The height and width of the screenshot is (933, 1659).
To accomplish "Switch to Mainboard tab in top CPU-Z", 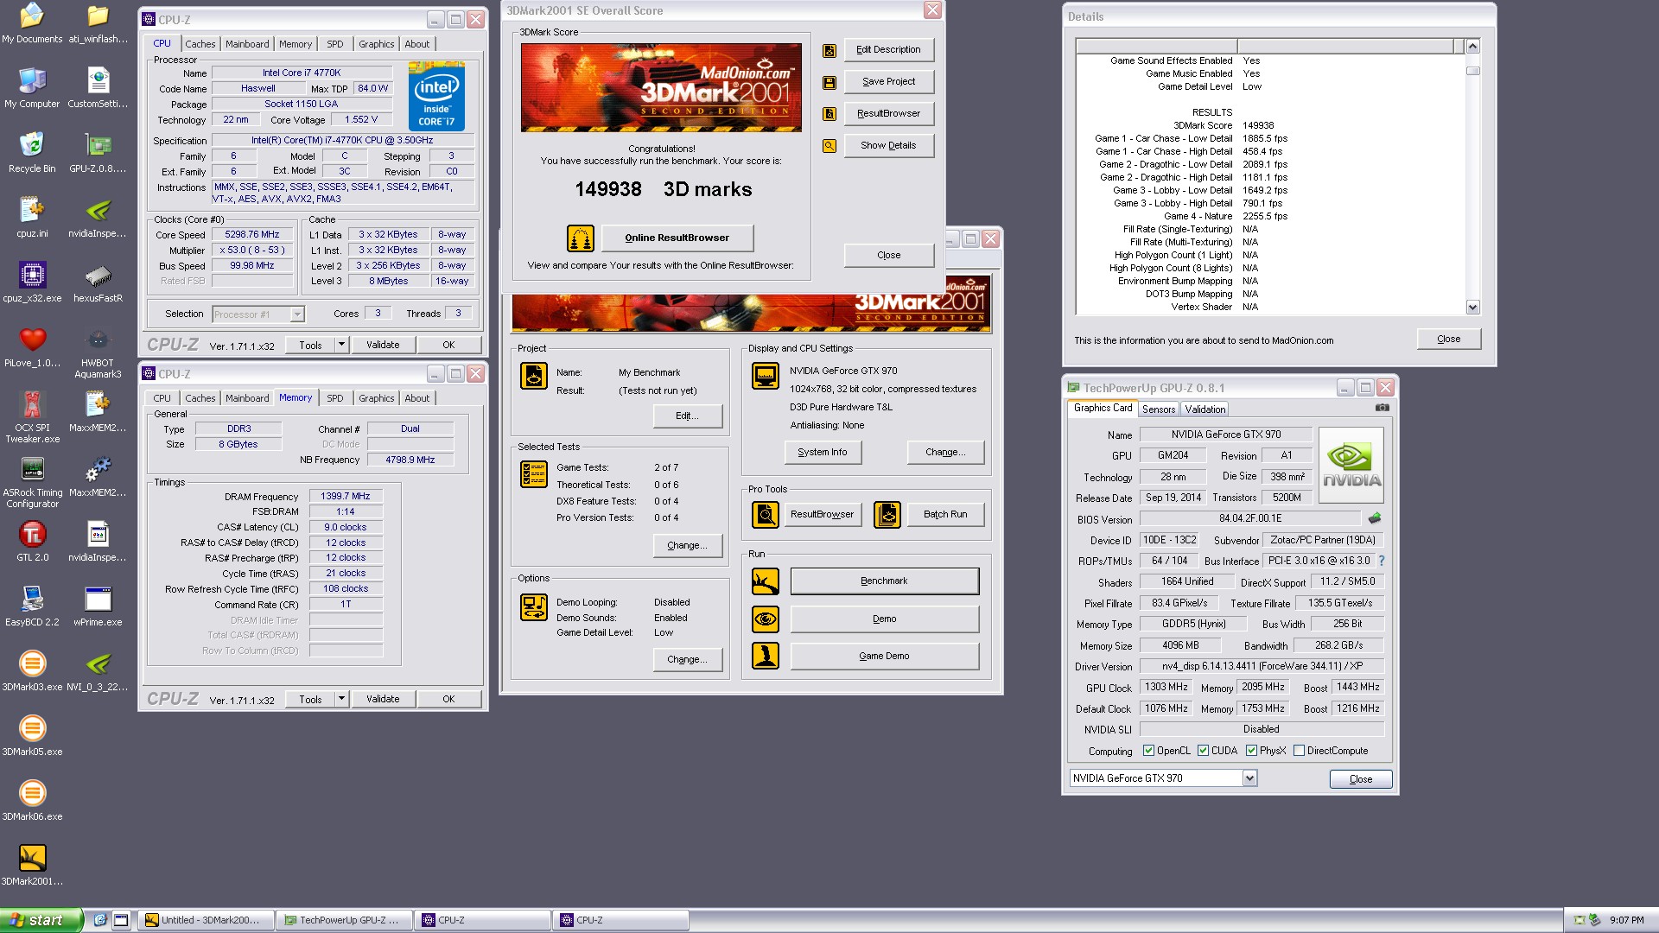I will coord(247,44).
